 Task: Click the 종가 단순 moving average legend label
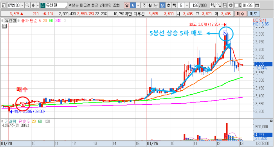[x=29, y=21]
